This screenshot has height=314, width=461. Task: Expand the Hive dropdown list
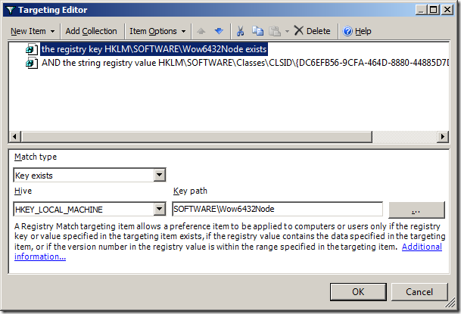tap(159, 210)
